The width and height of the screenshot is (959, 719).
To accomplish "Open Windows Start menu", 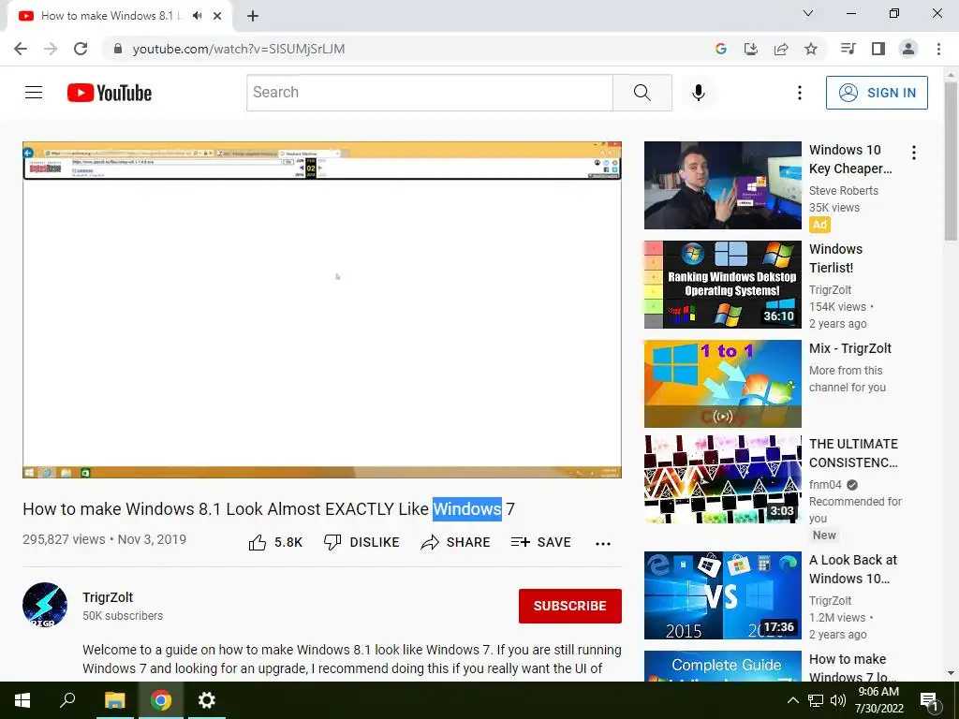I will pyautogui.click(x=22, y=700).
